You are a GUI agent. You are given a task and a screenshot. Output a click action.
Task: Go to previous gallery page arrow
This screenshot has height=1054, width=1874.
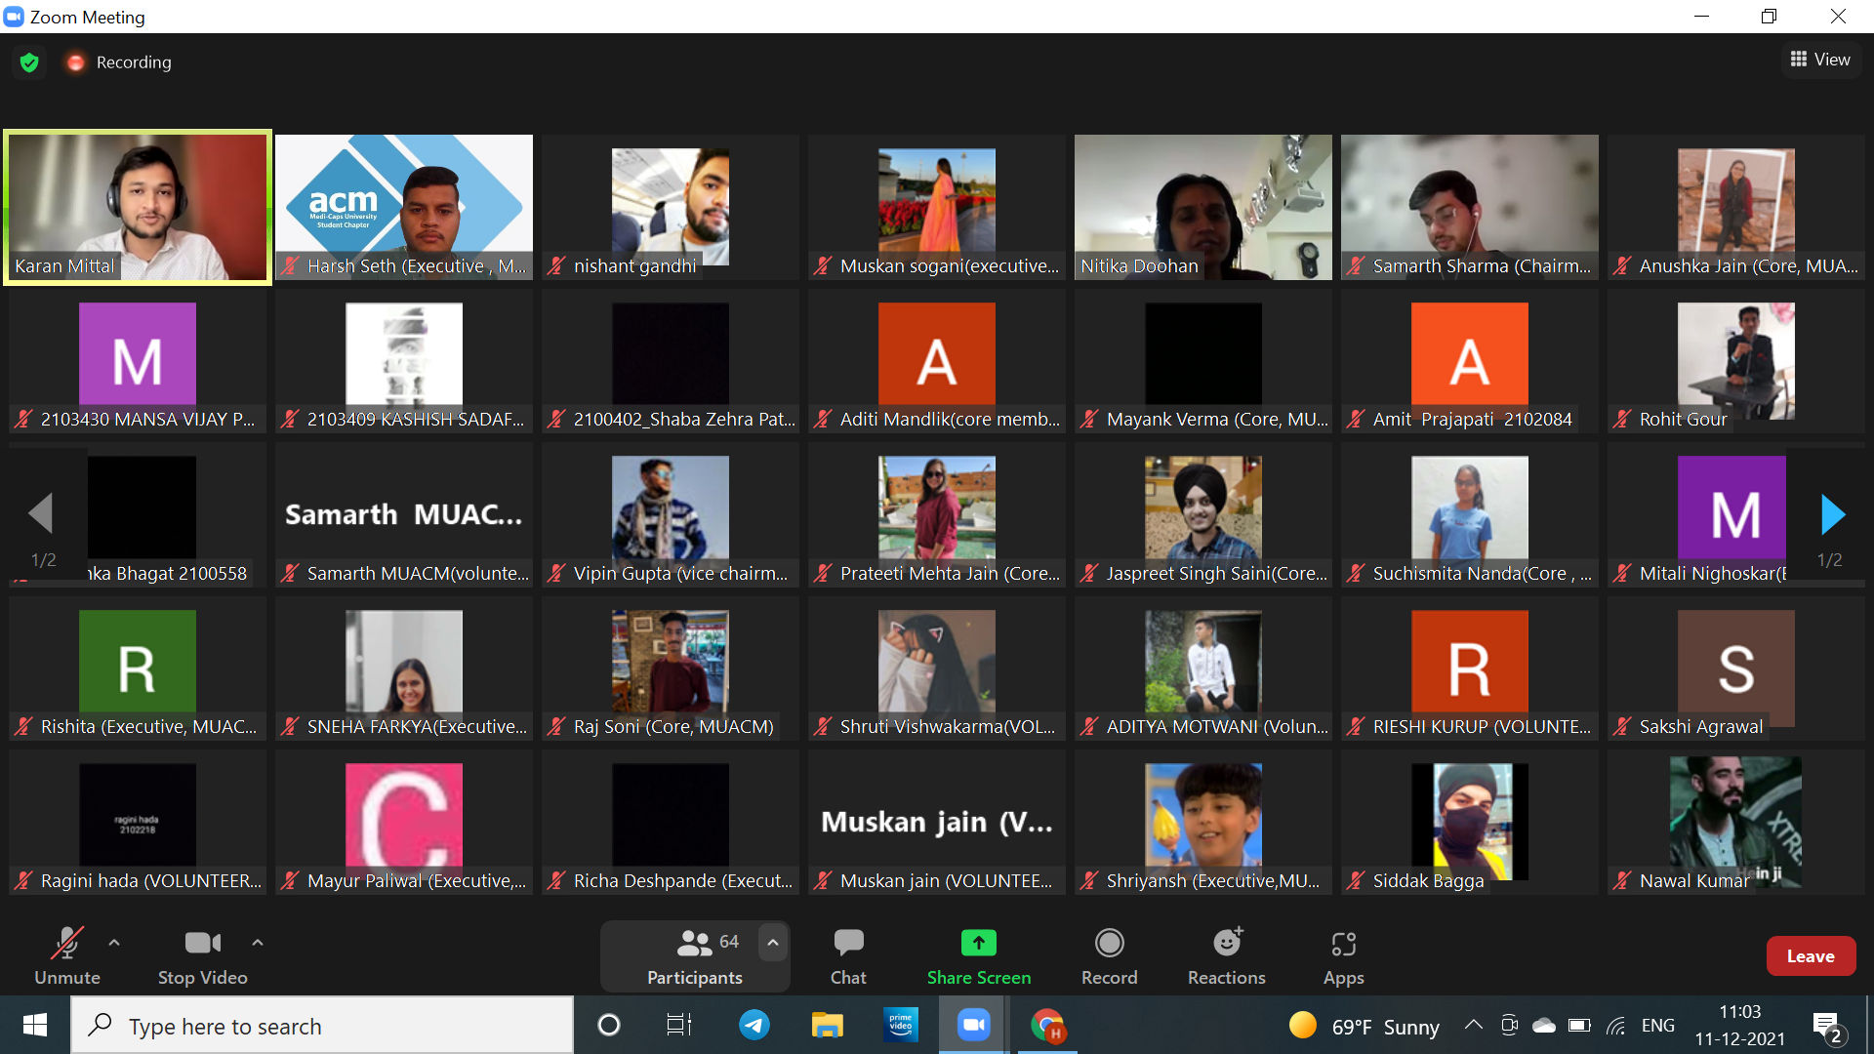(x=41, y=513)
